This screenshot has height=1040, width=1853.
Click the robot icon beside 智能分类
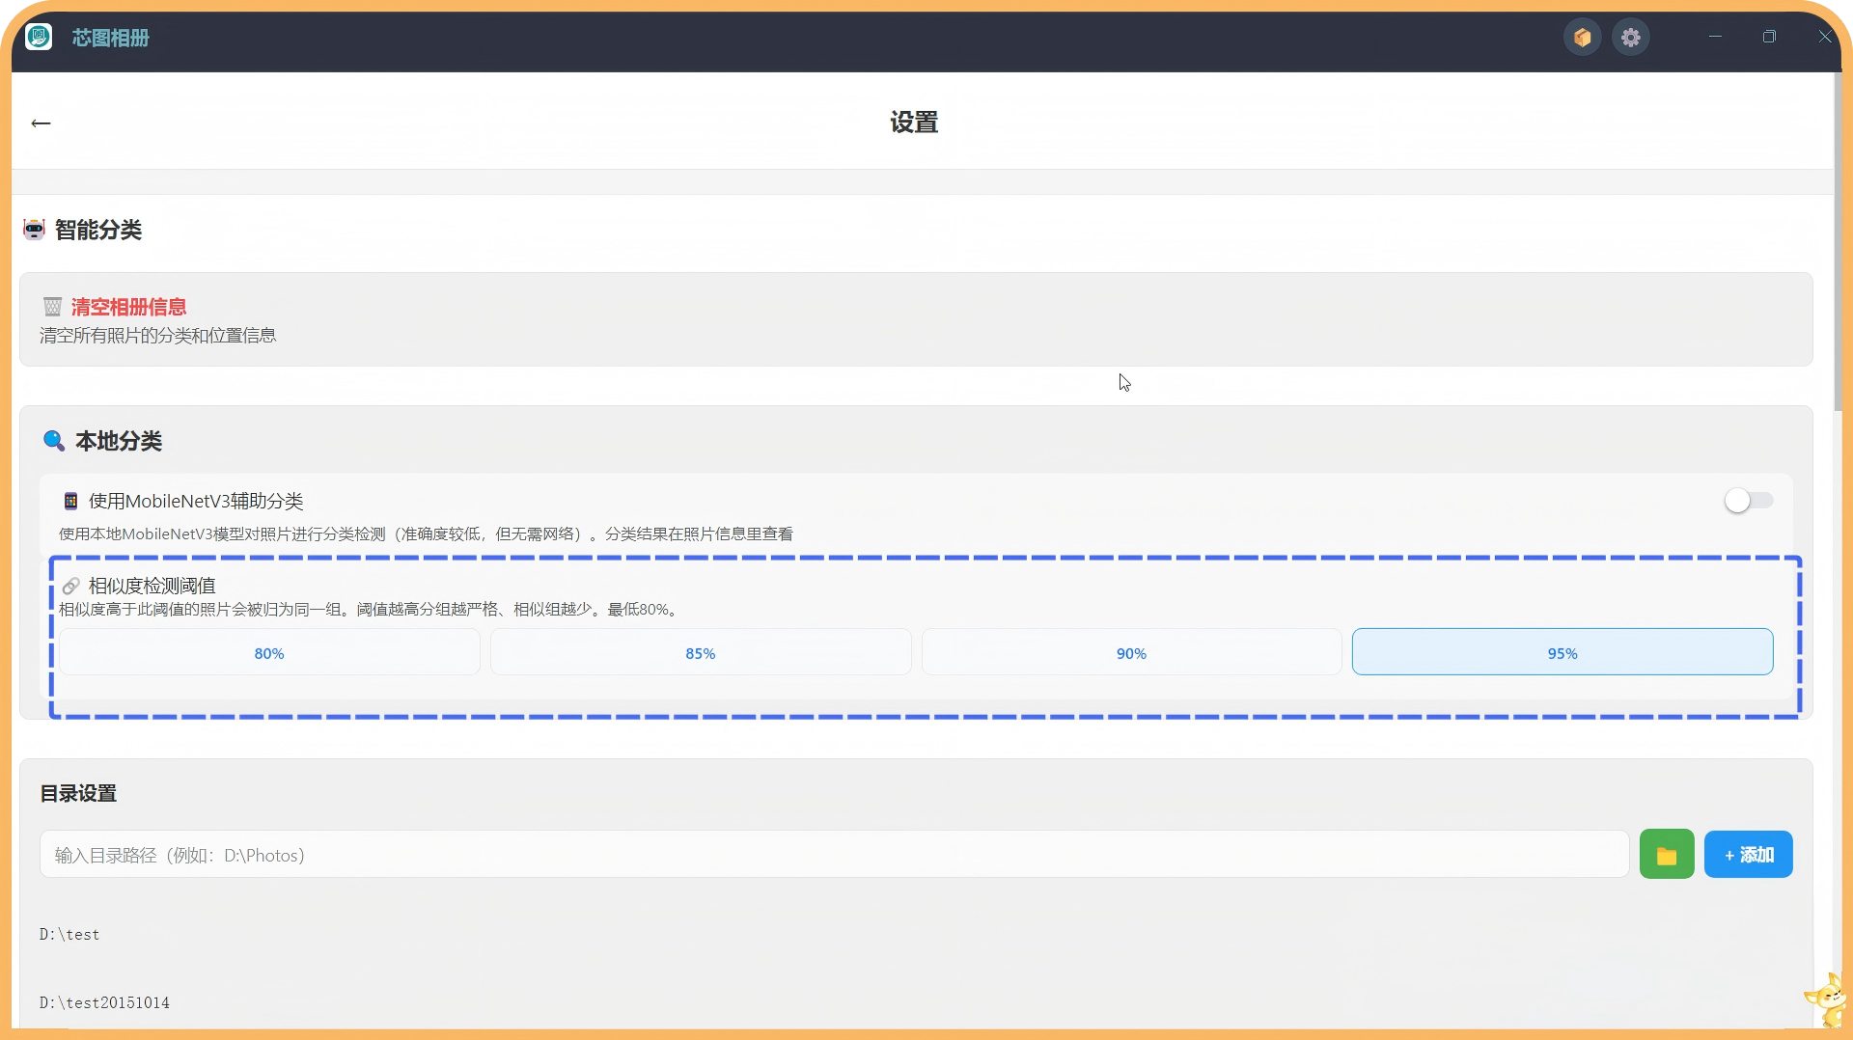(34, 230)
